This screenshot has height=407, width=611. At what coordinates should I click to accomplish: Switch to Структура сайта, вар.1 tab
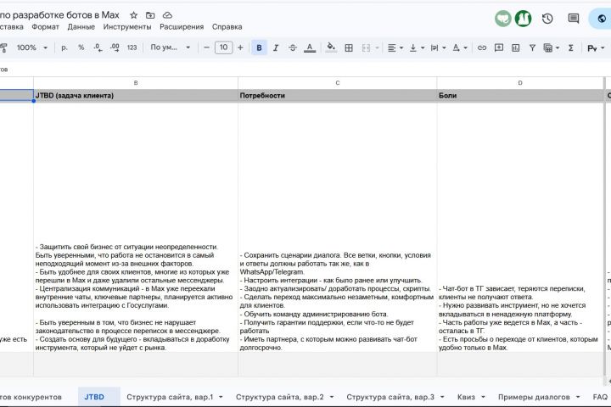coord(170,397)
